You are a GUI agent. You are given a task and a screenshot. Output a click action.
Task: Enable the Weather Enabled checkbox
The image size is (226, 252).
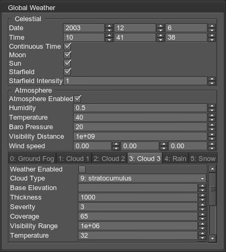tap(82, 169)
